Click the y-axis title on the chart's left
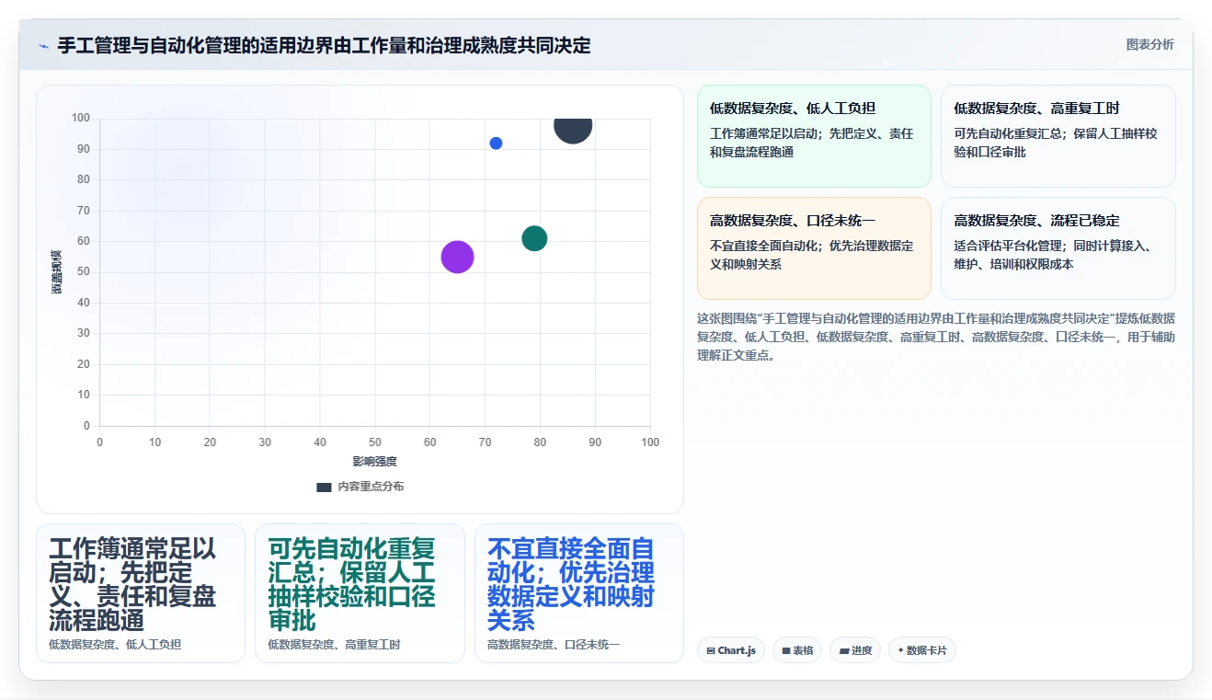This screenshot has width=1212, height=700. (57, 272)
